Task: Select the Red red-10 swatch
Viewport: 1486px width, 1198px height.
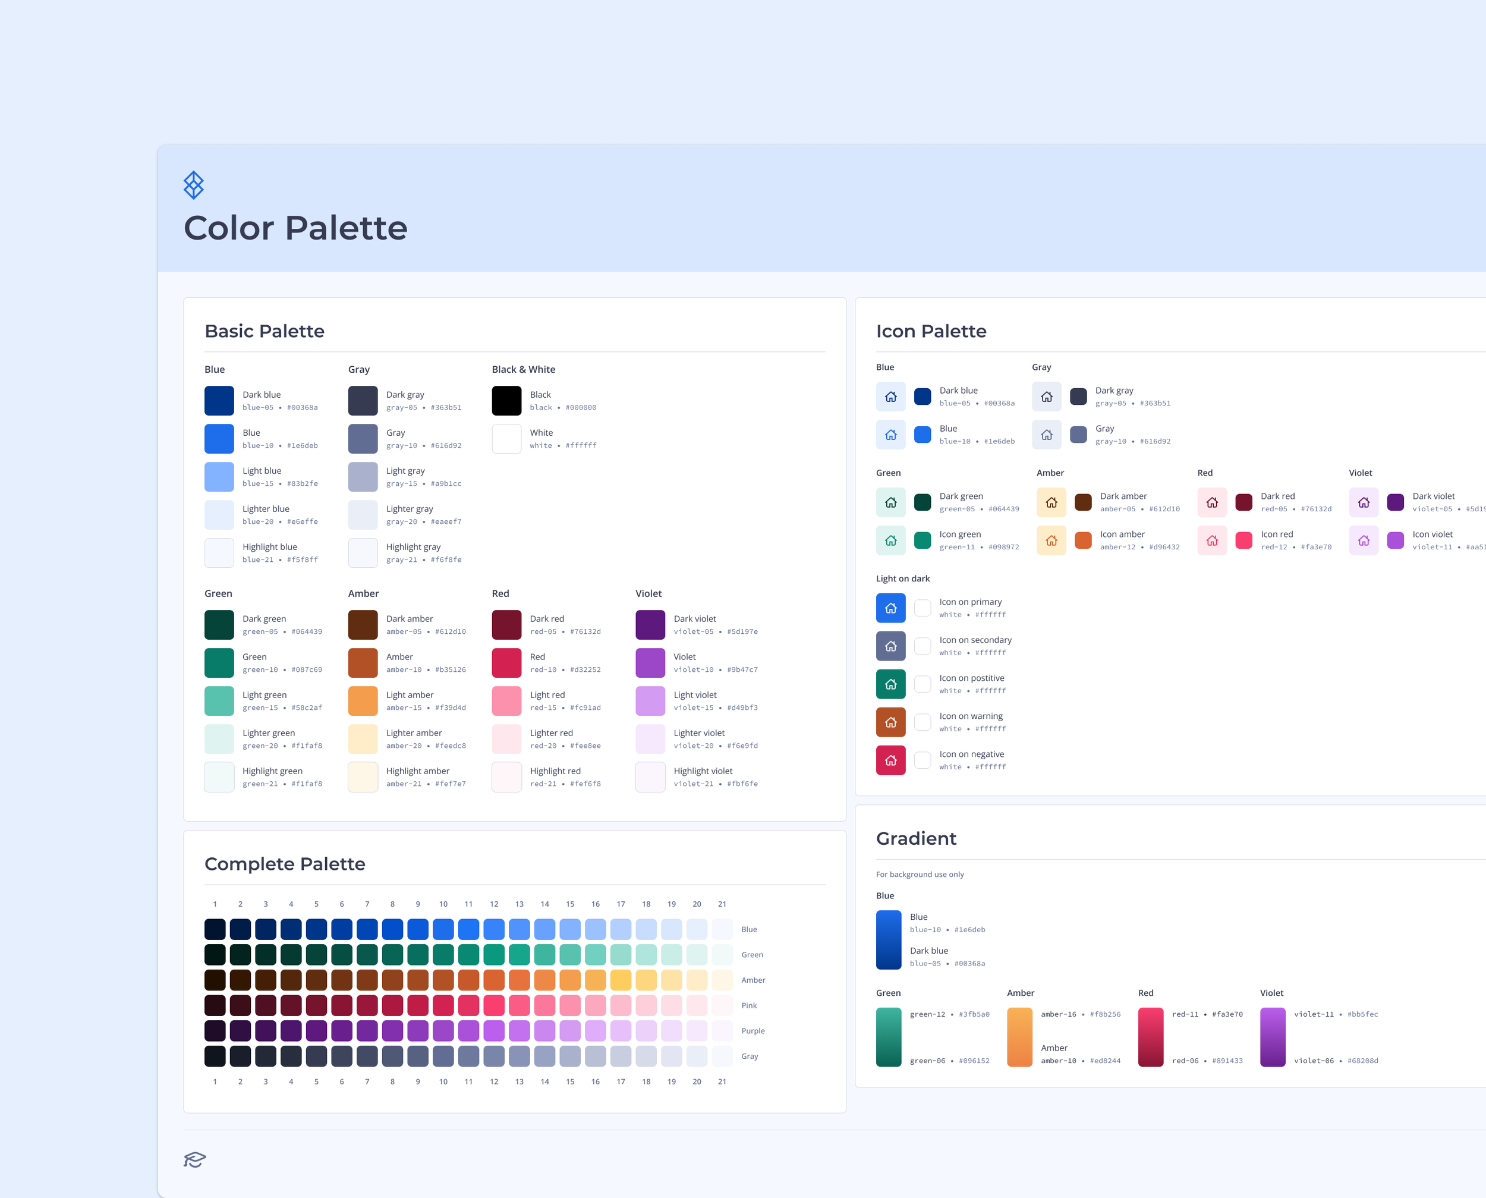Action: point(506,663)
